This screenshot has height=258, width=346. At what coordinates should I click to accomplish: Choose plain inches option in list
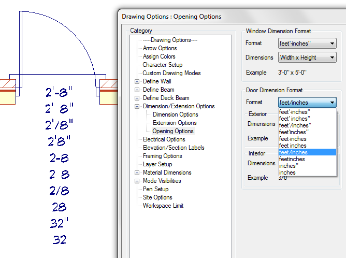(x=307, y=173)
